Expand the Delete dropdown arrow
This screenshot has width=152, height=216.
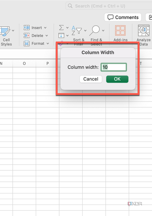47,36
